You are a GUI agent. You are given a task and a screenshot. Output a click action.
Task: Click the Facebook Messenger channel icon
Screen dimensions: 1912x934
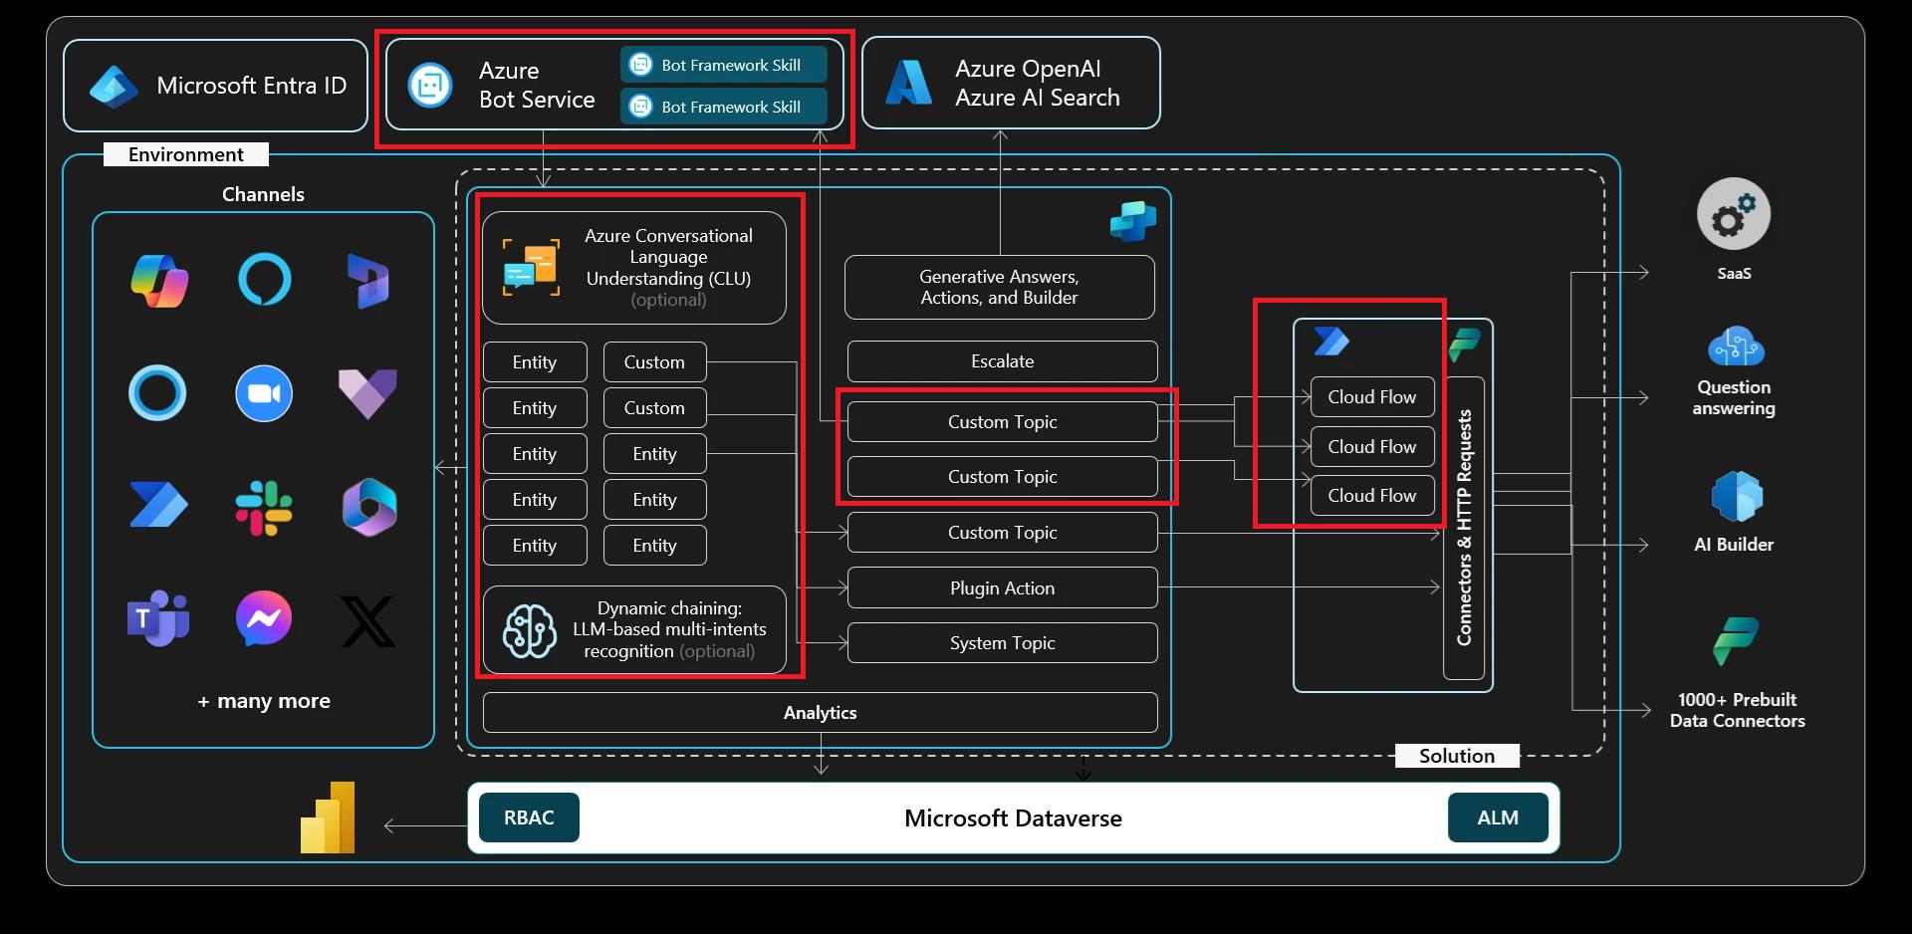click(x=263, y=619)
